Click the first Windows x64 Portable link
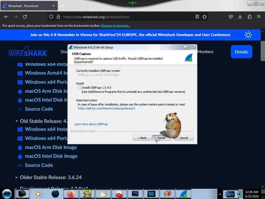The image size is (265, 199). click(x=46, y=82)
